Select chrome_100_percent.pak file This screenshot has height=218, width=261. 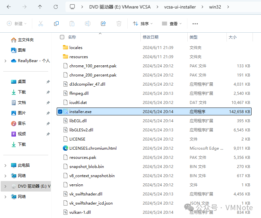(93, 66)
